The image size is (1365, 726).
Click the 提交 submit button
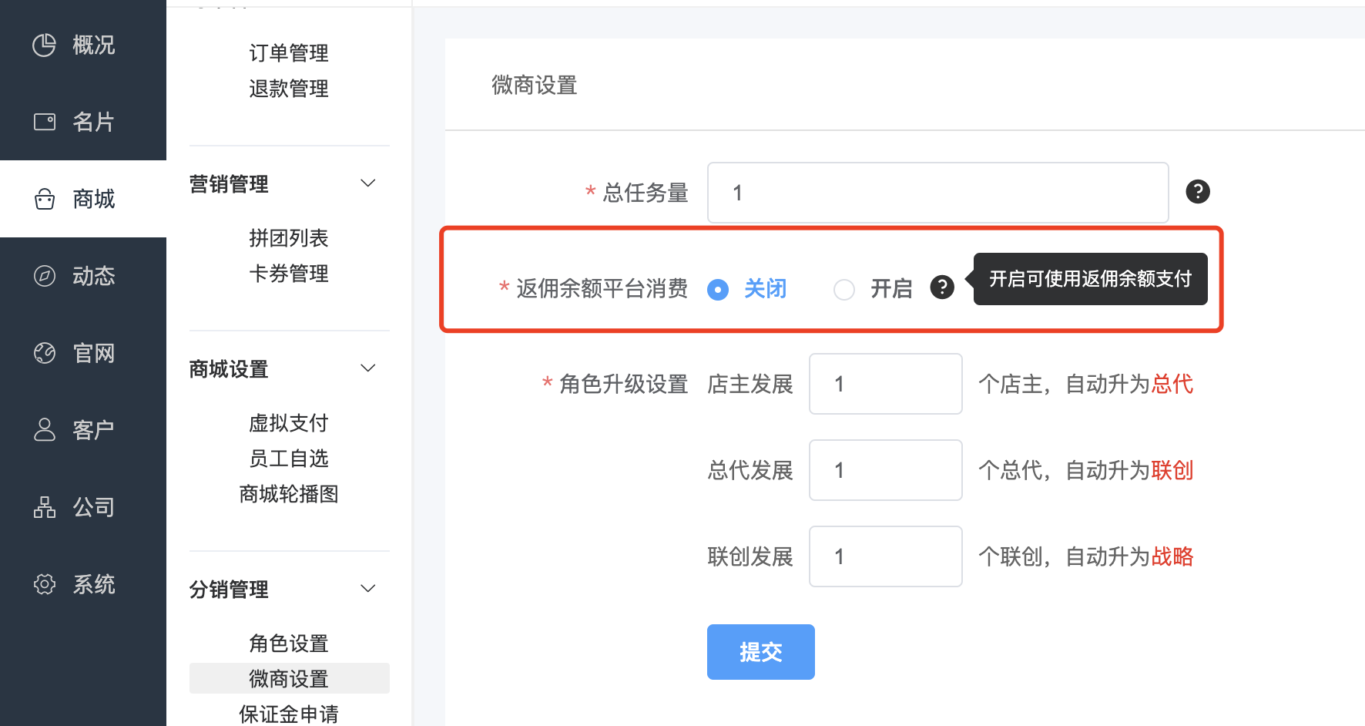point(761,652)
